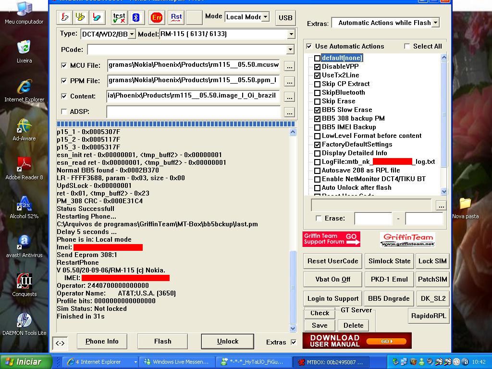Image resolution: width=492 pixels, height=369 pixels.
Task: Enable ADSP checkbox
Action: (x=64, y=111)
